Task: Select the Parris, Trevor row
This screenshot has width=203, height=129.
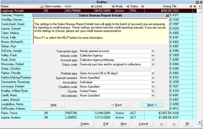Action: point(98,113)
